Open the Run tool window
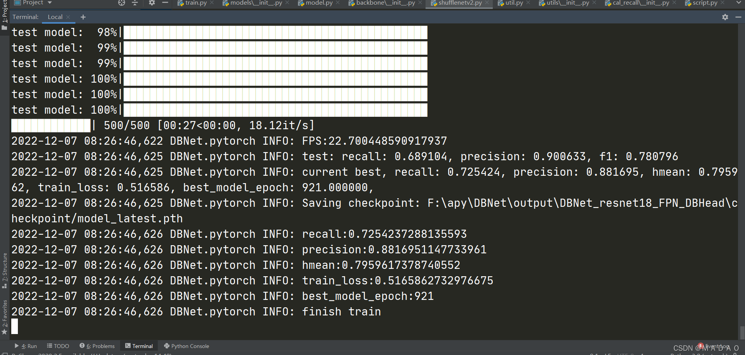Image resolution: width=745 pixels, height=355 pixels. (x=26, y=346)
